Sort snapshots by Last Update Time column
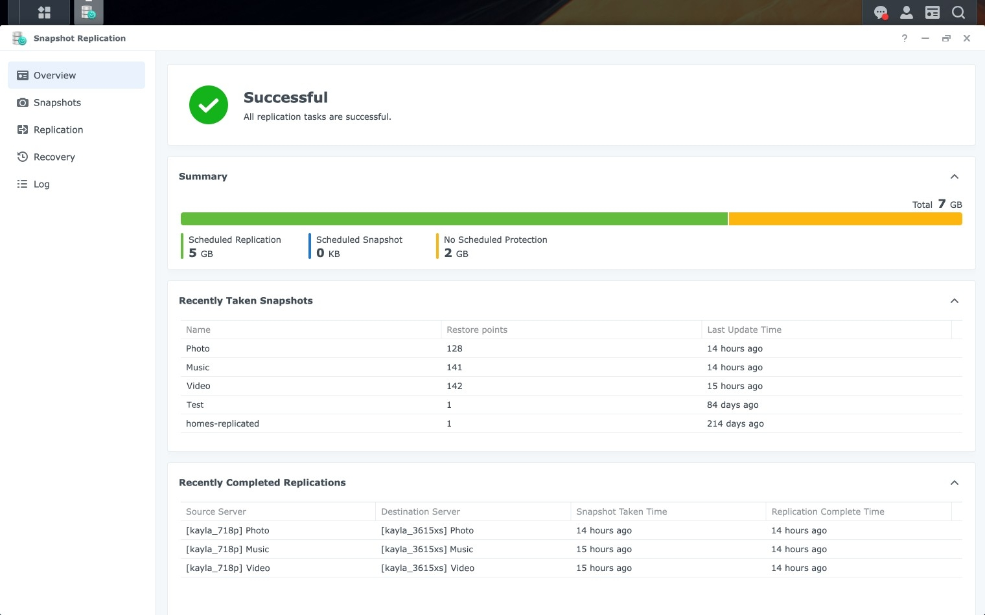985x615 pixels. tap(744, 330)
